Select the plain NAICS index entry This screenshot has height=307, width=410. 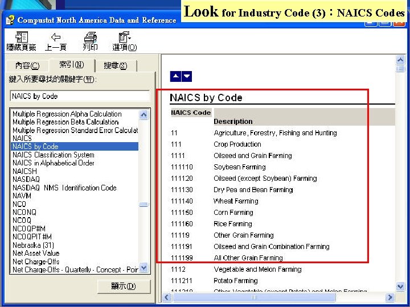22,138
